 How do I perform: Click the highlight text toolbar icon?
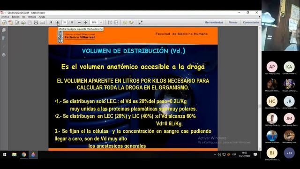click(131, 23)
